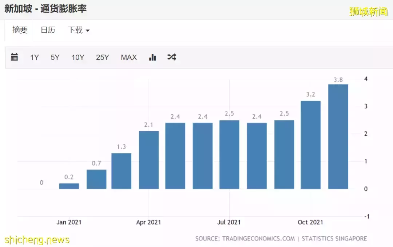Viewport: 393px width, 247px height.
Task: Select the 1Y time range
Action: [x=35, y=58]
